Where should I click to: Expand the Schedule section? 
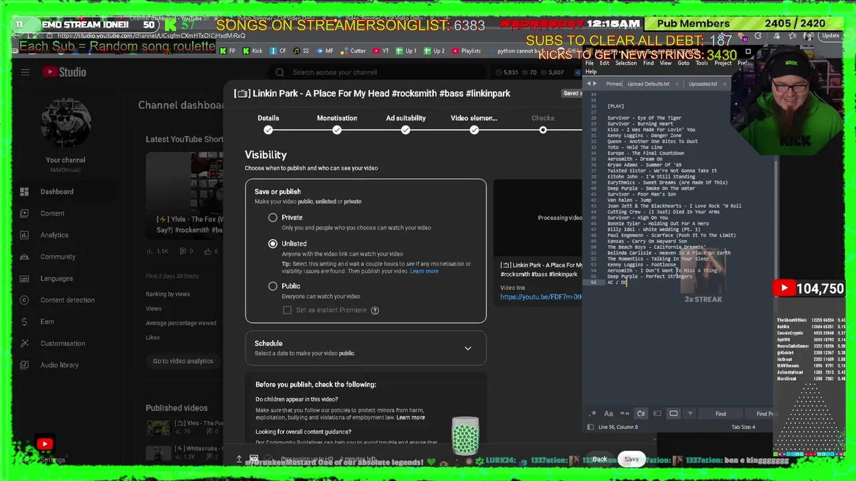click(x=366, y=348)
